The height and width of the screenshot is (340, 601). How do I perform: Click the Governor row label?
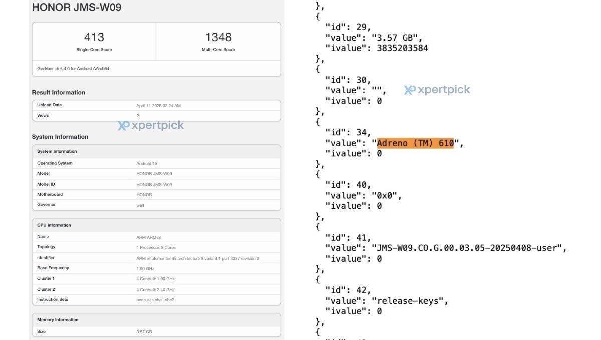tap(46, 205)
